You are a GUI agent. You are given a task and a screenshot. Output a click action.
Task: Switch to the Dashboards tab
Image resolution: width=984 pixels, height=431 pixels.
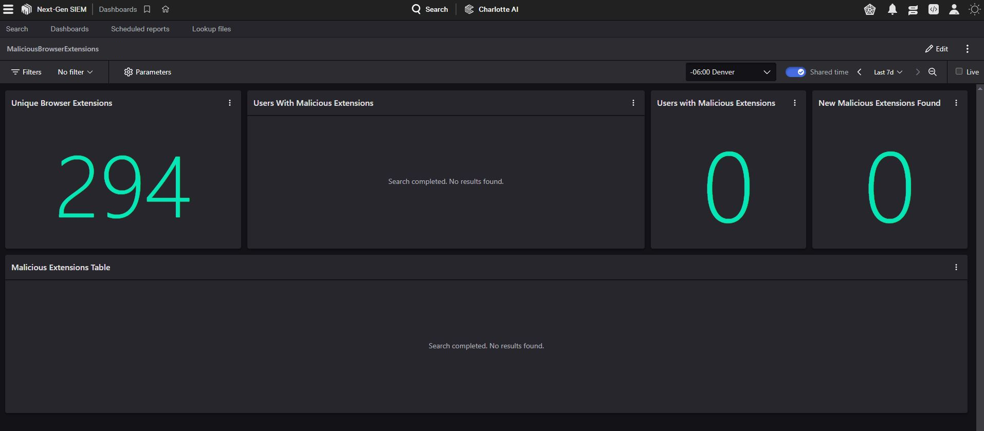click(x=69, y=29)
